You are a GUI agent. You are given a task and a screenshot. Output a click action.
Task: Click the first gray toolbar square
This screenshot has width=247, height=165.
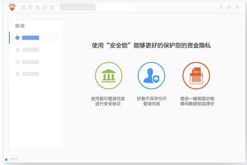pos(23,7)
